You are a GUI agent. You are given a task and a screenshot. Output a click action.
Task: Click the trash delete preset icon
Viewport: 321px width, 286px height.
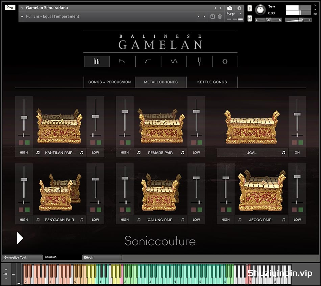point(220,17)
